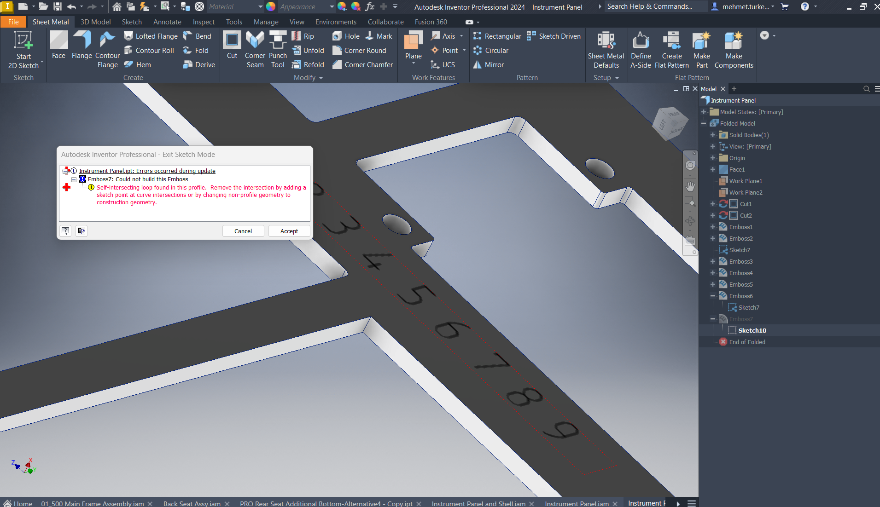Screen dimensions: 880x507
Task: Click the Search Help and Commands field
Action: [656, 6]
